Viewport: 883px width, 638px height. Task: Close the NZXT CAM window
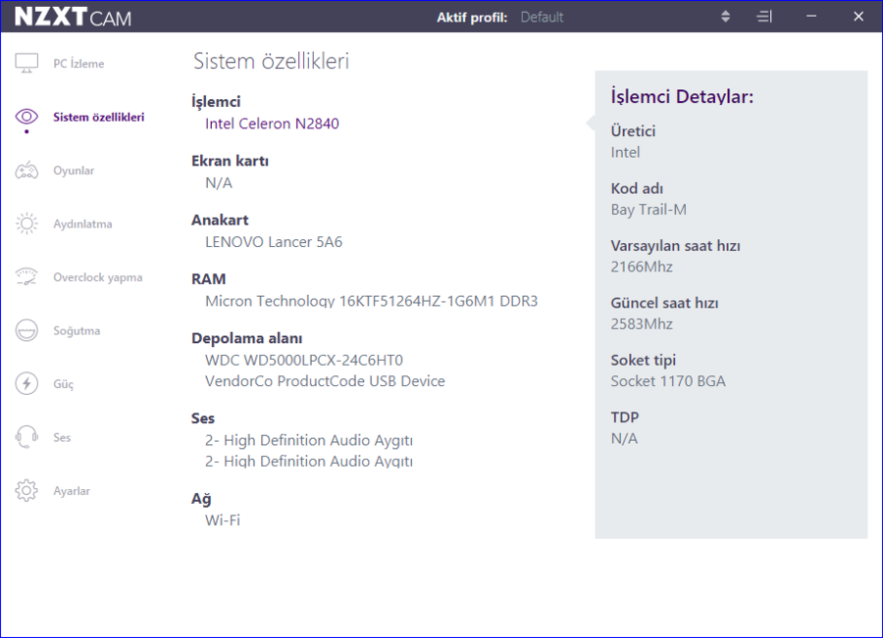[x=858, y=17]
